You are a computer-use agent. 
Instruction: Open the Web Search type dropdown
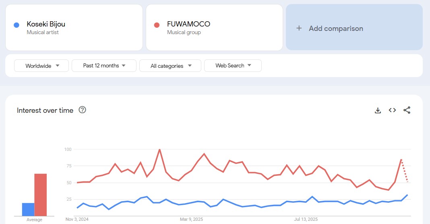coord(233,66)
